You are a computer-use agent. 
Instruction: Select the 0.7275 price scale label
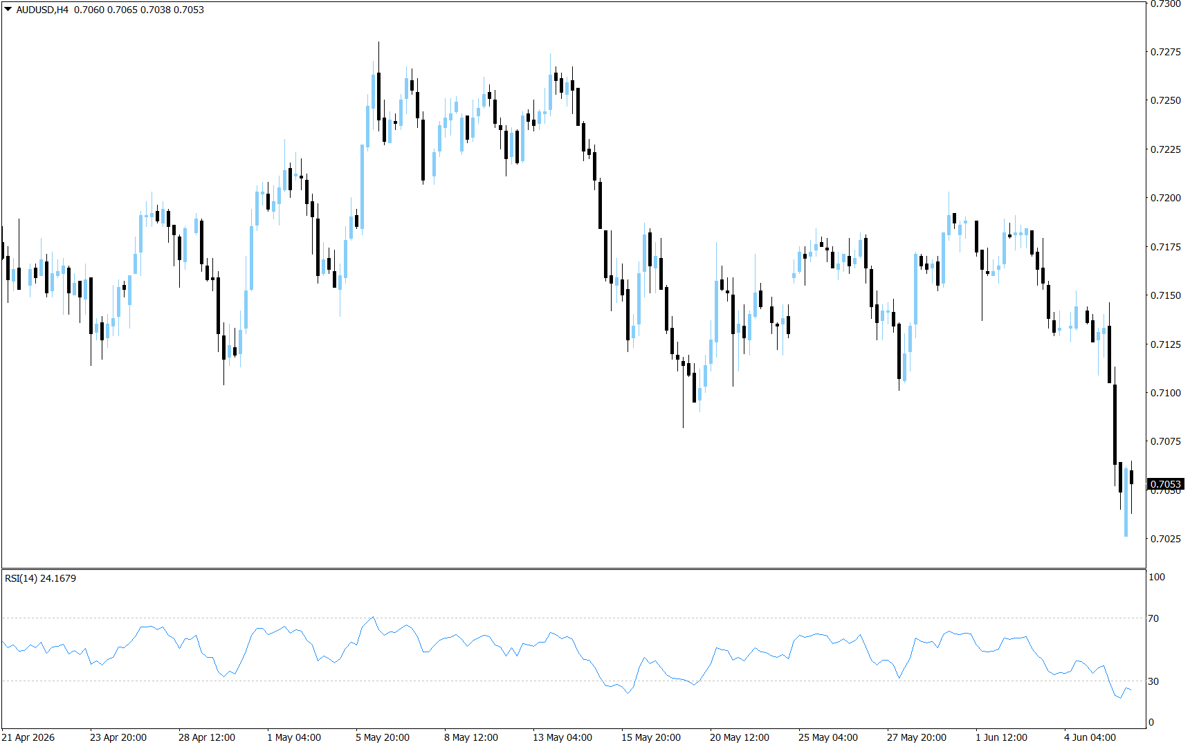coord(1166,52)
